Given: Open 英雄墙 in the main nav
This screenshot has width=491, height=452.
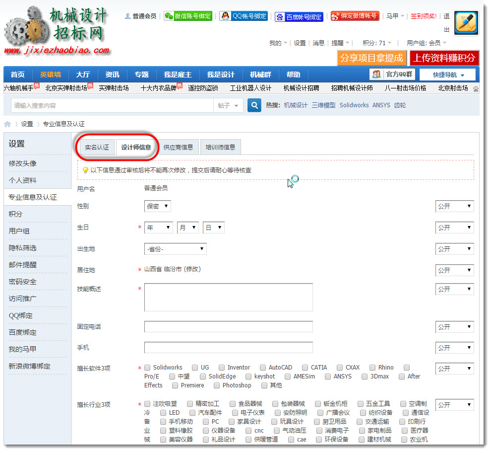Looking at the screenshot, I should pos(51,75).
